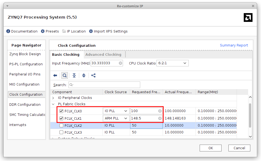The width and height of the screenshot is (261, 161).
Task: Click the OK button
Action: tap(211, 148)
